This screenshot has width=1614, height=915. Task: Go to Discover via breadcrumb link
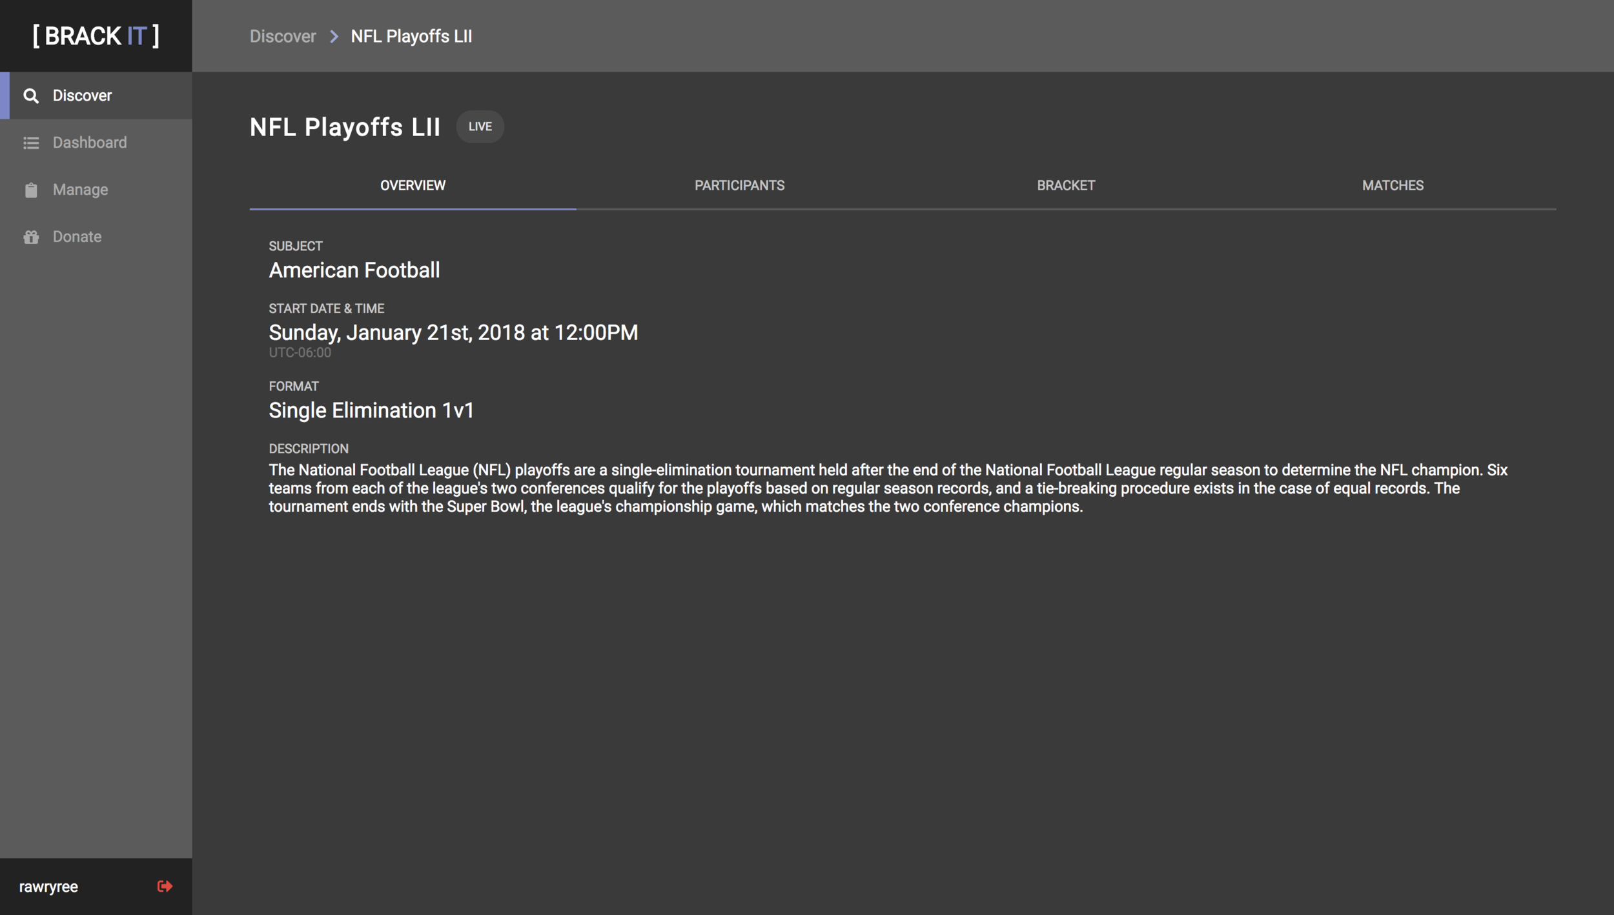click(x=283, y=37)
